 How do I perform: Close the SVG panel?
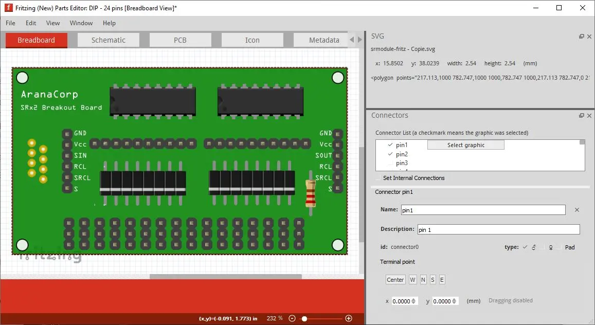pos(589,37)
